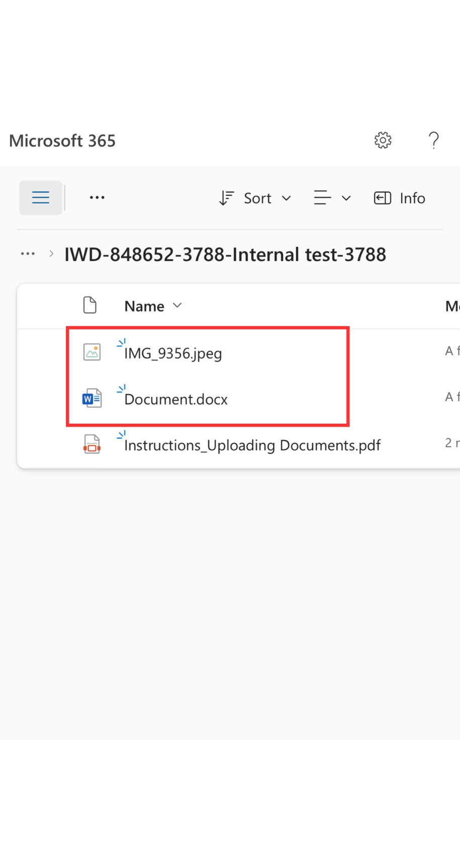The width and height of the screenshot is (460, 854).
Task: Click the file type column header icon
Action: [90, 305]
